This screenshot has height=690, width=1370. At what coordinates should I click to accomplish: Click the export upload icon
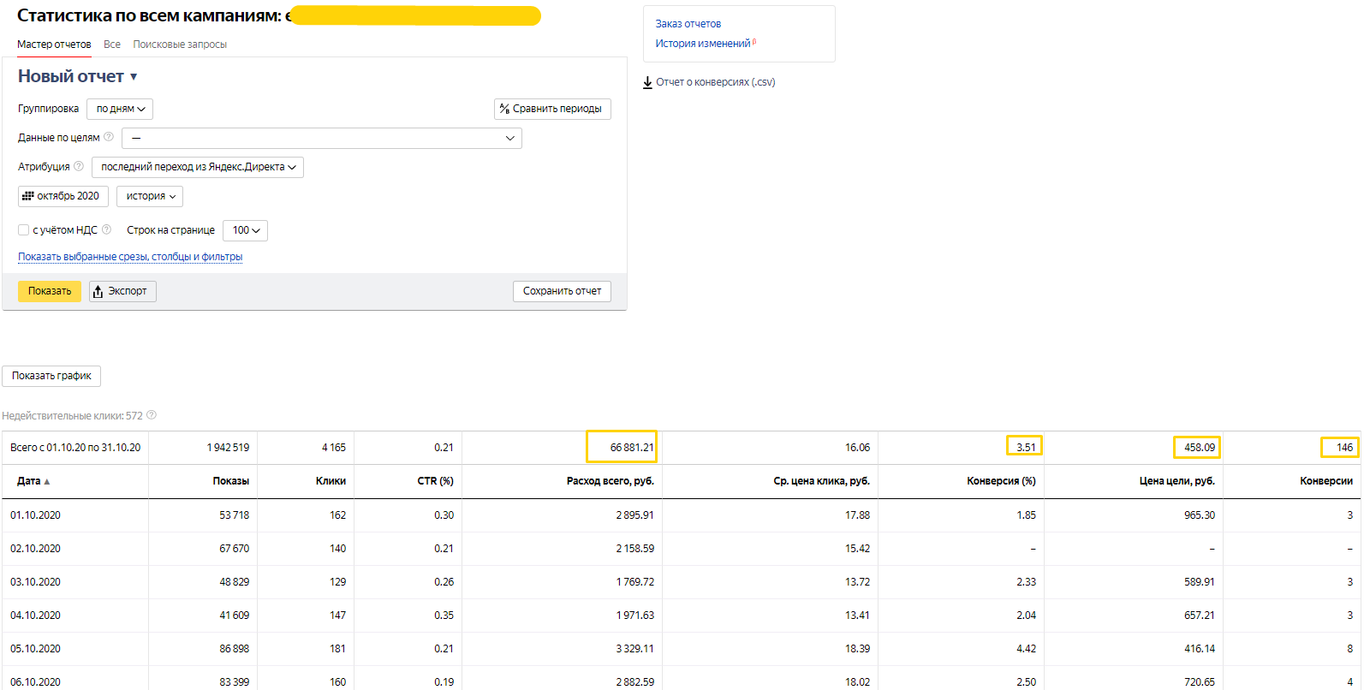click(x=98, y=292)
